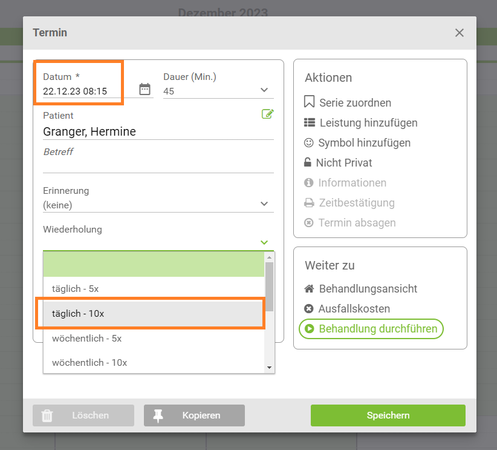Click the green edit patient icon
The image size is (497, 450).
[x=268, y=114]
